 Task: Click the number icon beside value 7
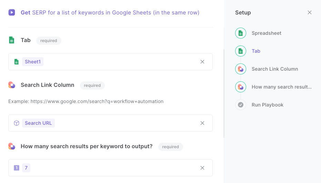coord(17,168)
